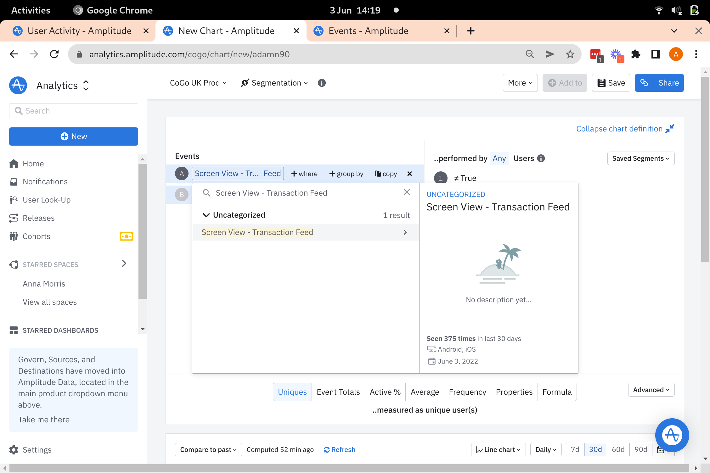Switch to the Events - Amplitude tab
Screen dimensions: 710x473
pyautogui.click(x=368, y=31)
